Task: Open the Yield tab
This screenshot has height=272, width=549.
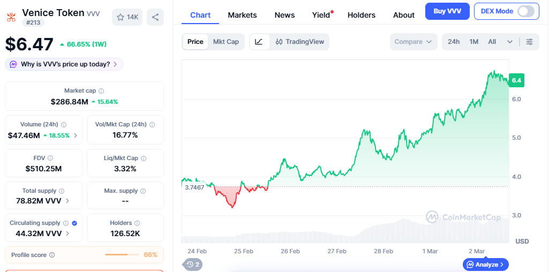Action: click(x=322, y=15)
